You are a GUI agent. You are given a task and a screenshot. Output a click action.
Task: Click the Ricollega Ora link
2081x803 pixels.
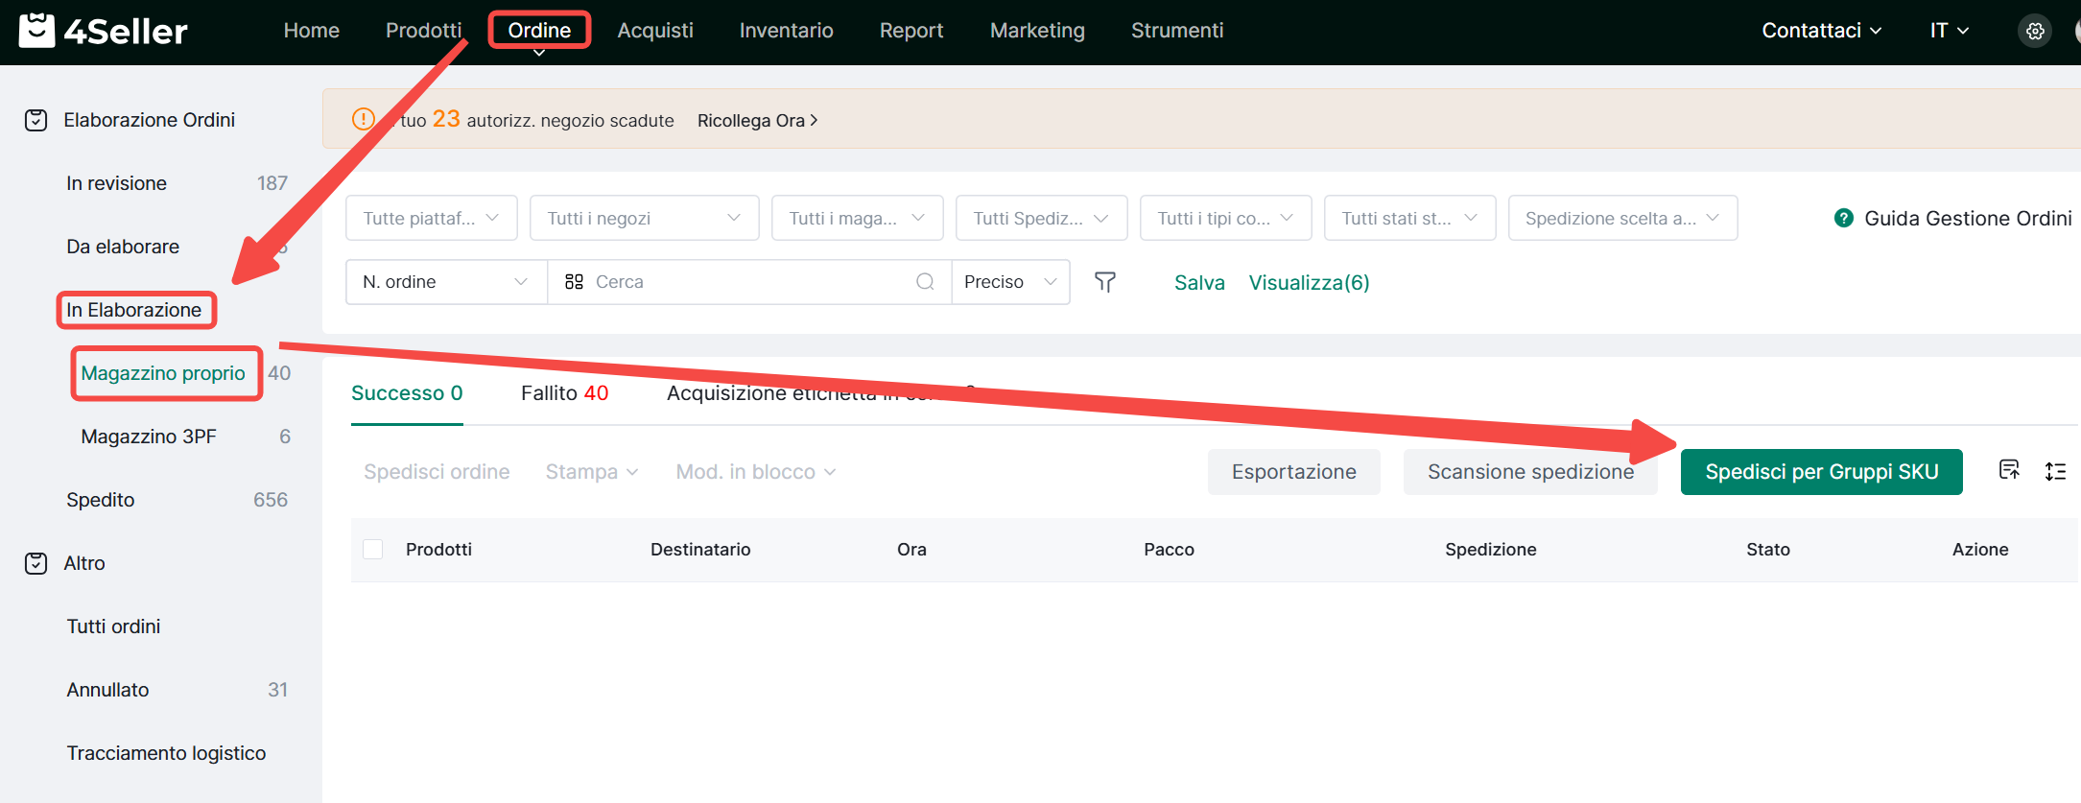(x=757, y=121)
